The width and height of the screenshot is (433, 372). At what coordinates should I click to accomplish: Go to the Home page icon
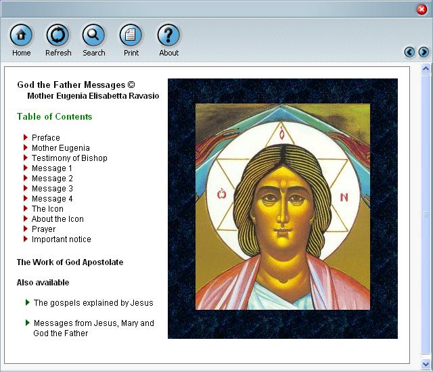pos(21,34)
